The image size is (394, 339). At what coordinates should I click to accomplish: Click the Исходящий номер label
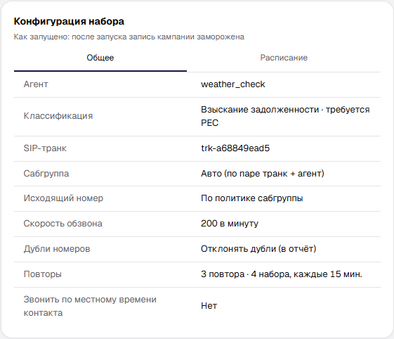point(63,198)
